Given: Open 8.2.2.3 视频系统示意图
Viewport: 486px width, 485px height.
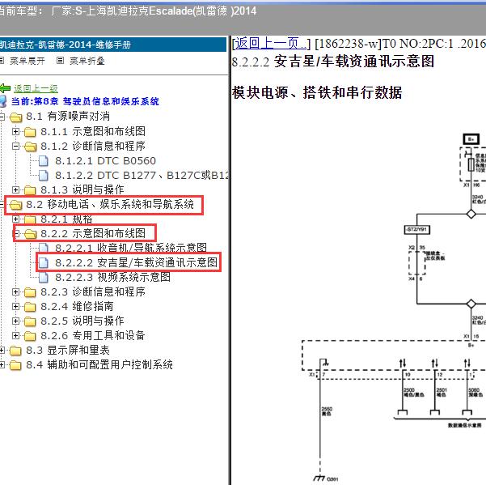Looking at the screenshot, I should pyautogui.click(x=113, y=277).
